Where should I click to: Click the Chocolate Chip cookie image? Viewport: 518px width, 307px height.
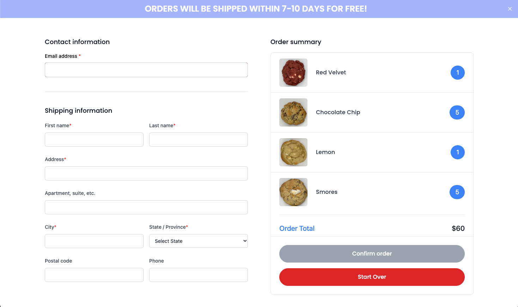coord(293,112)
